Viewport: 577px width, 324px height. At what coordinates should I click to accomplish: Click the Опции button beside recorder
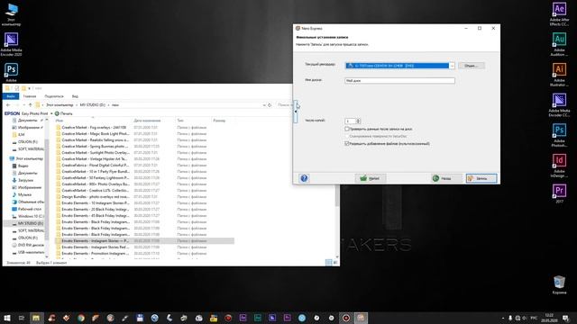point(471,66)
